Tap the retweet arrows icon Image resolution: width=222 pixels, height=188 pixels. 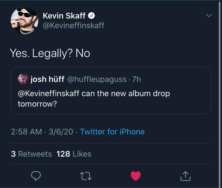[86, 176]
